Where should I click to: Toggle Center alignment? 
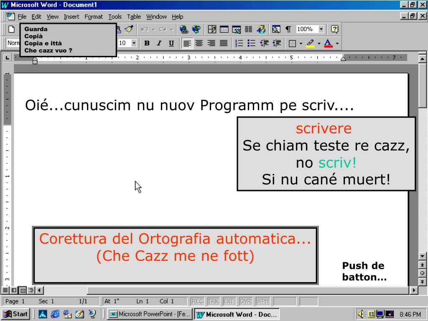pyautogui.click(x=199, y=43)
